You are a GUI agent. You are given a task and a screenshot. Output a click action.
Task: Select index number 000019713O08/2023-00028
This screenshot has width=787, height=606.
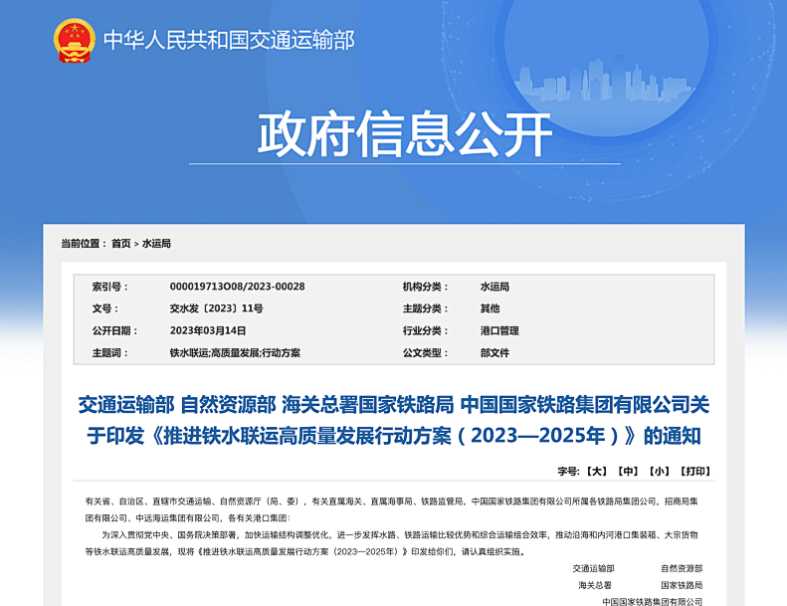238,287
